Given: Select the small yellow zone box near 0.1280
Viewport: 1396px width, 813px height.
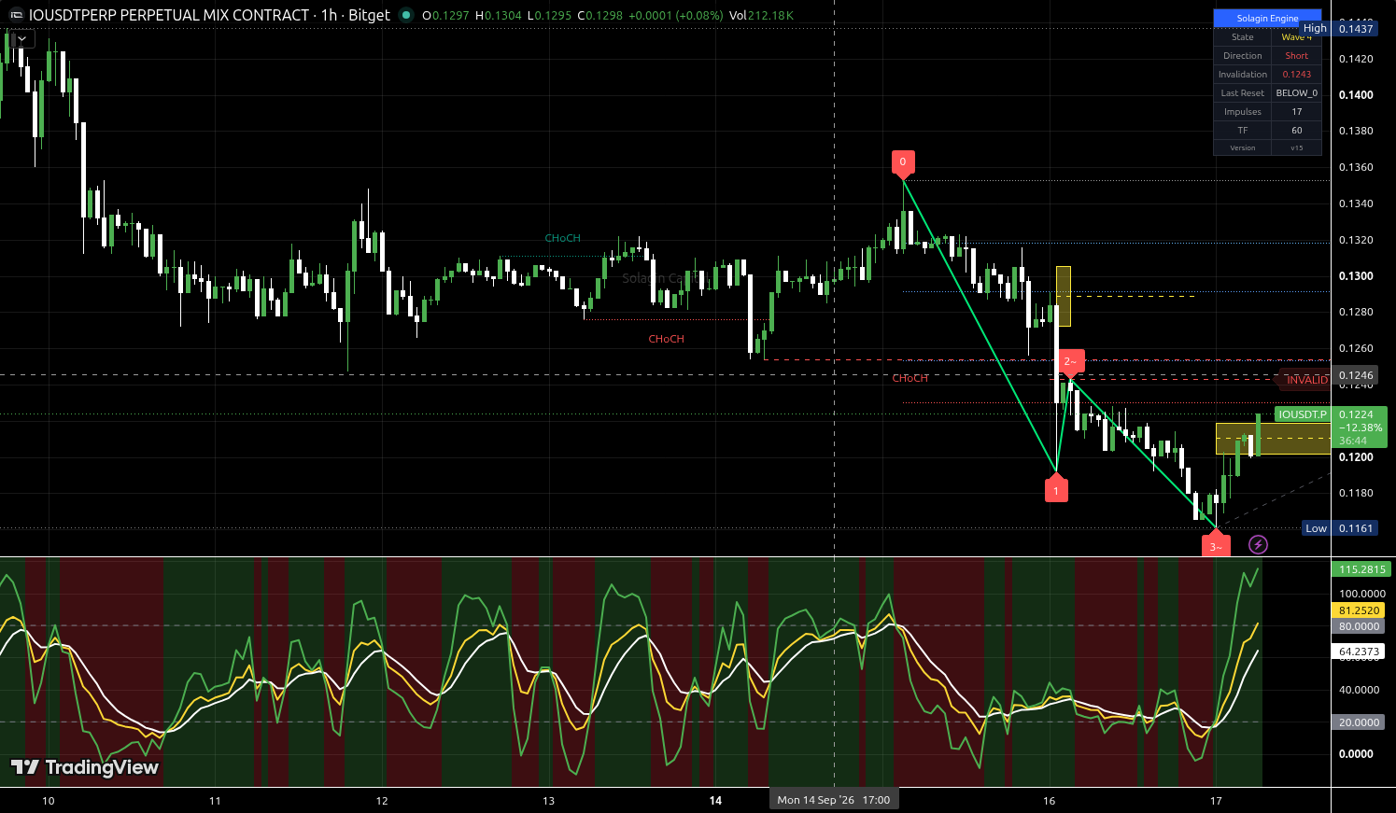Looking at the screenshot, I should 1064,297.
